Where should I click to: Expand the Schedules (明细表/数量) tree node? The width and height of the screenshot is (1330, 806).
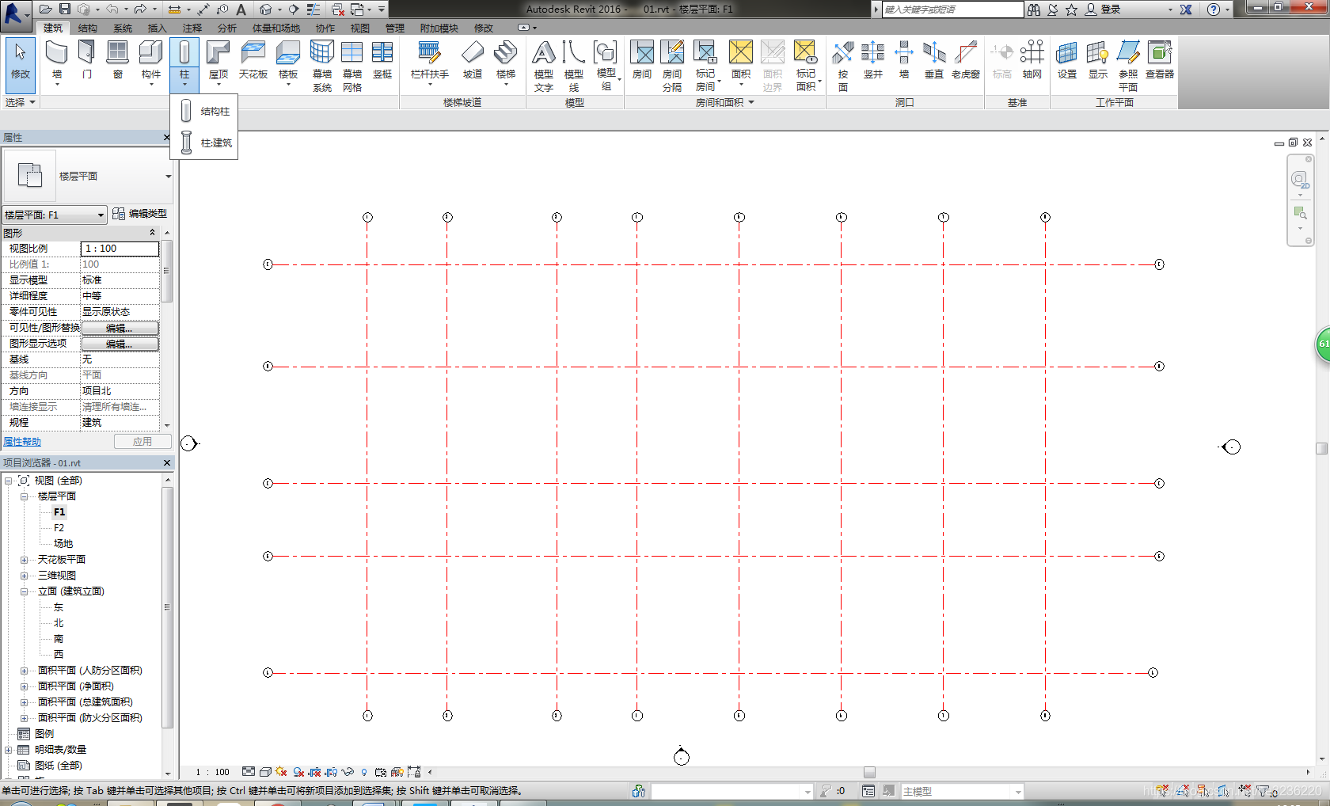pyautogui.click(x=8, y=750)
